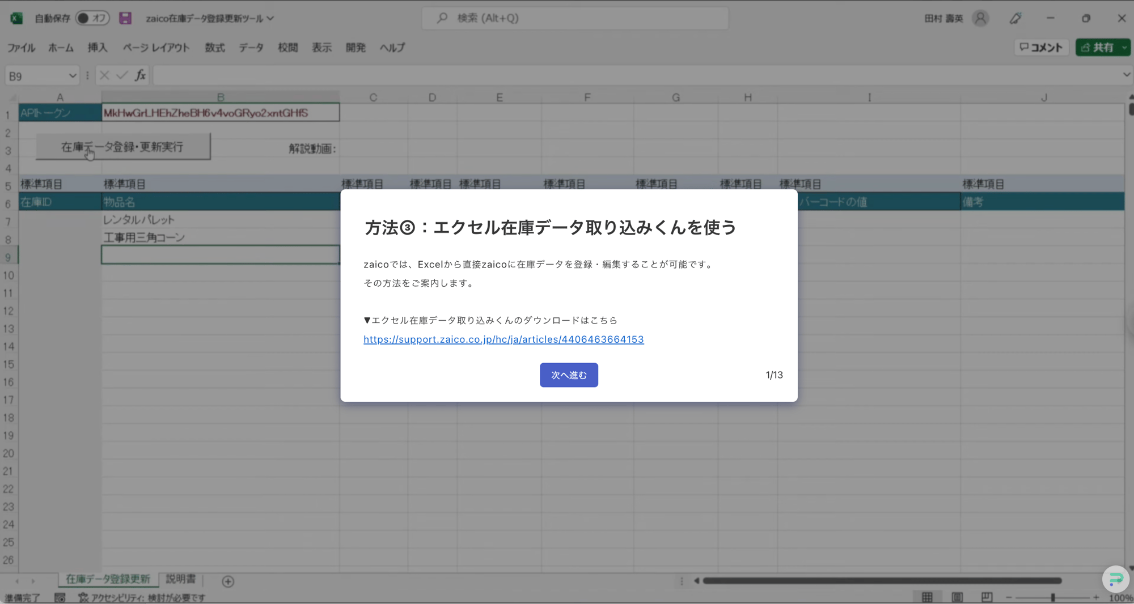This screenshot has width=1134, height=604.
Task: Open the 開発 ribbon tab
Action: 356,48
